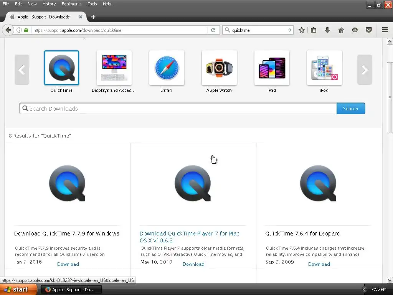This screenshot has width=393, height=295.
Task: Click the vertical scrollbar thumb
Action: (x=390, y=98)
